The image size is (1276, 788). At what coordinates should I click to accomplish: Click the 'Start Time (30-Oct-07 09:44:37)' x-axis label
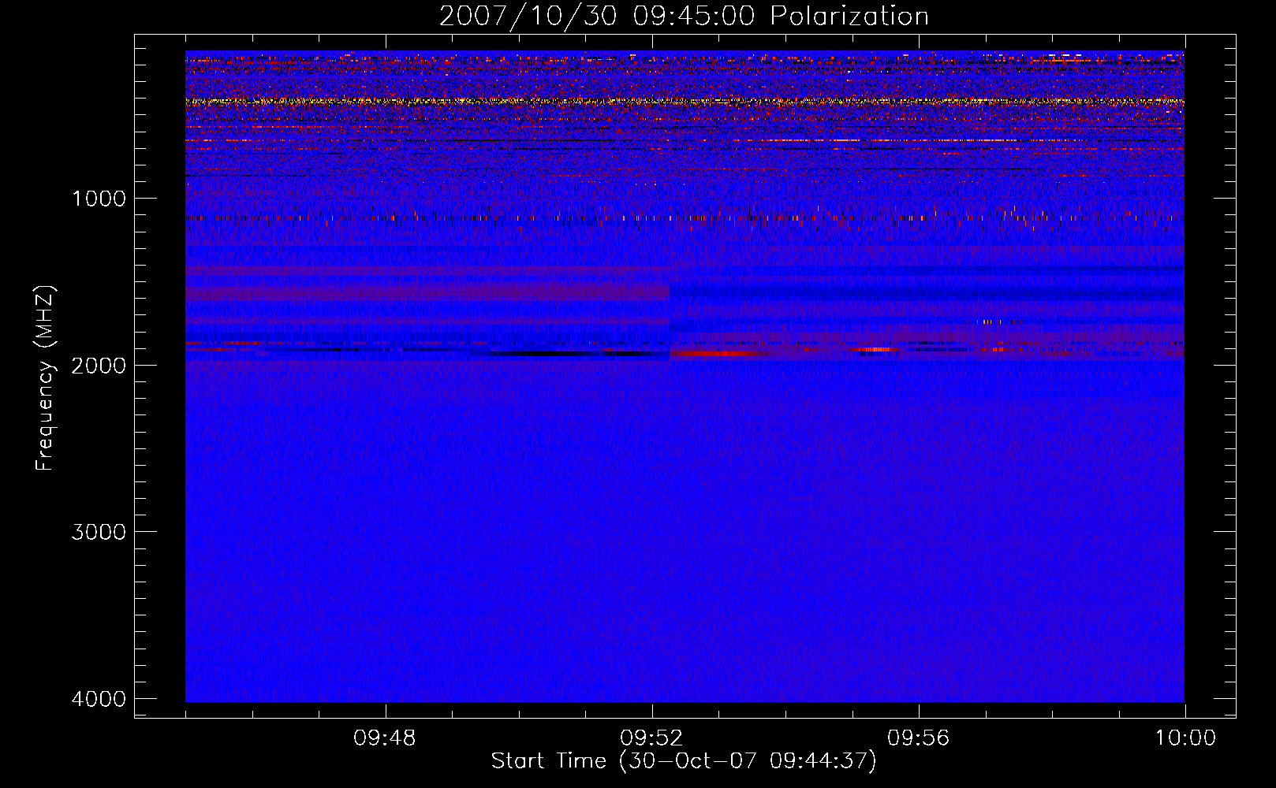pyautogui.click(x=684, y=761)
